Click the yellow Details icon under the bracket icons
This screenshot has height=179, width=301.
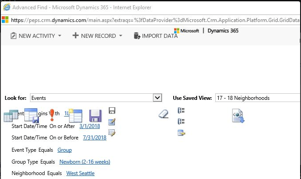pyautogui.click(x=181, y=133)
